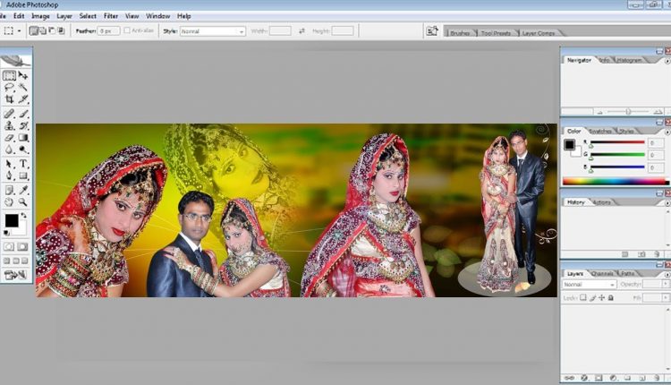The image size is (671, 385).
Task: Select the Slice tool
Action: coord(23,99)
